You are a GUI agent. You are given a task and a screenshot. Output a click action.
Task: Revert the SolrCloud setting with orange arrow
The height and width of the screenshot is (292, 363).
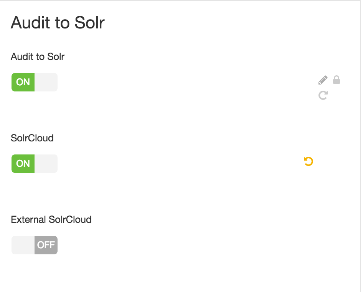pos(309,161)
